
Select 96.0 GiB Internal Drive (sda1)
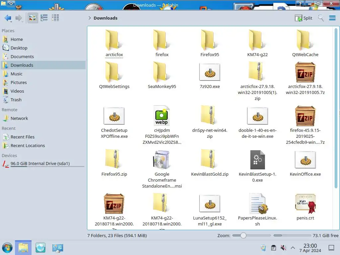click(x=43, y=164)
